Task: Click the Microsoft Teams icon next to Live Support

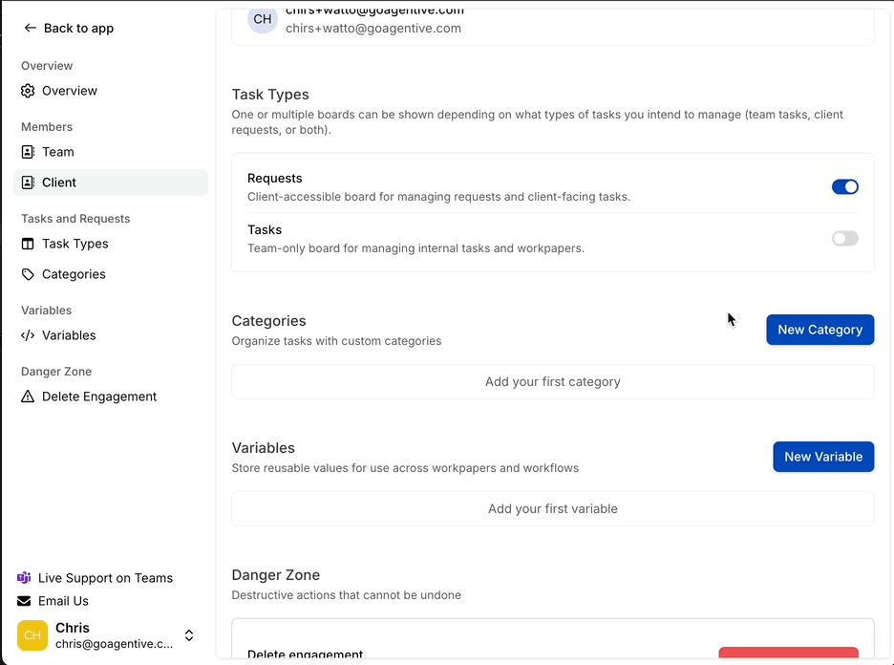Action: [23, 578]
